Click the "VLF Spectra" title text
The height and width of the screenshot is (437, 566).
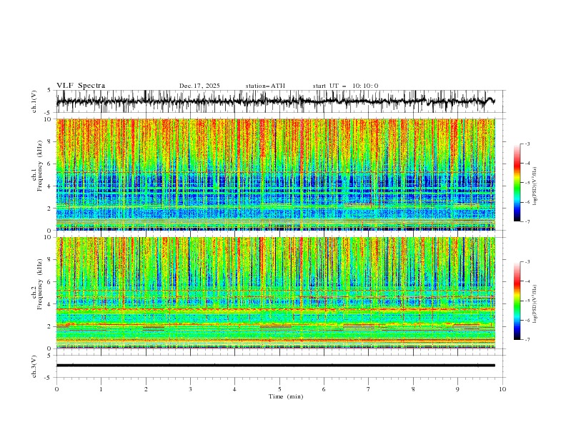coord(81,86)
